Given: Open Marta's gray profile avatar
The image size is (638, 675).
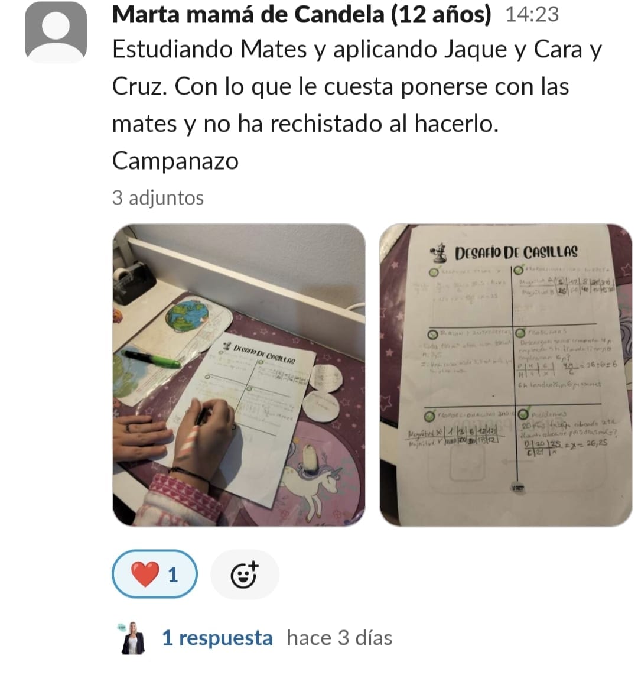Looking at the screenshot, I should [56, 33].
